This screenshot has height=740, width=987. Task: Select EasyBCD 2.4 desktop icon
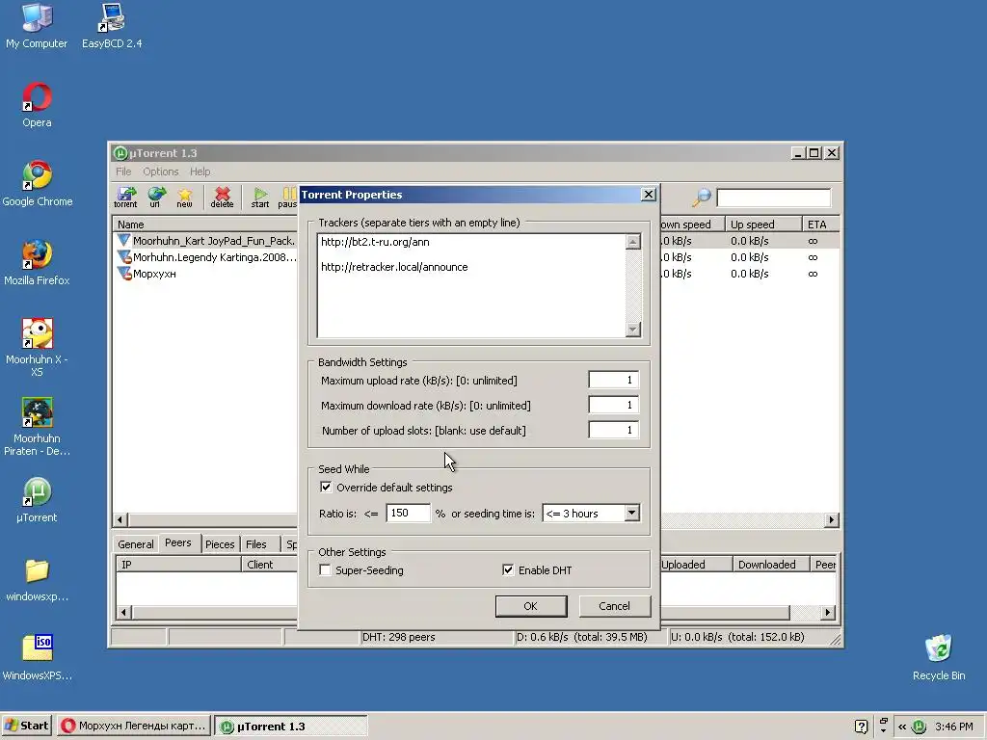pyautogui.click(x=112, y=26)
